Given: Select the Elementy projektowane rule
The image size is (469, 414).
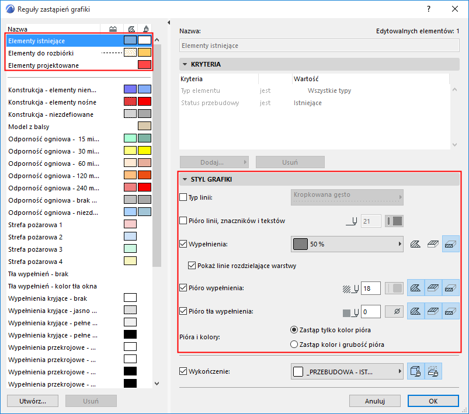Looking at the screenshot, I should (x=79, y=65).
